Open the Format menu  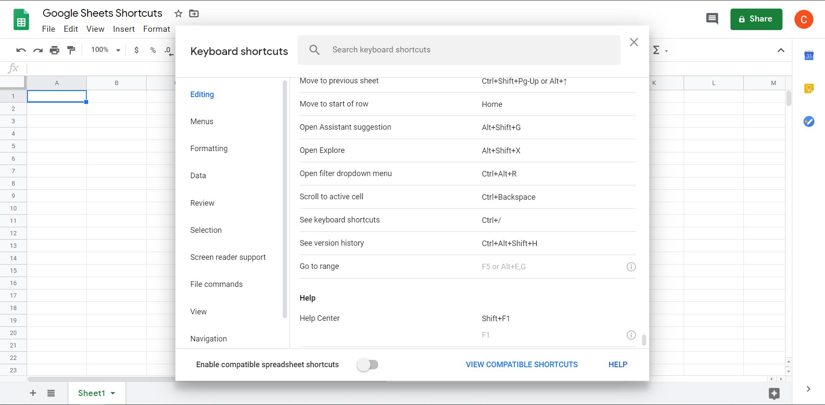coord(156,29)
